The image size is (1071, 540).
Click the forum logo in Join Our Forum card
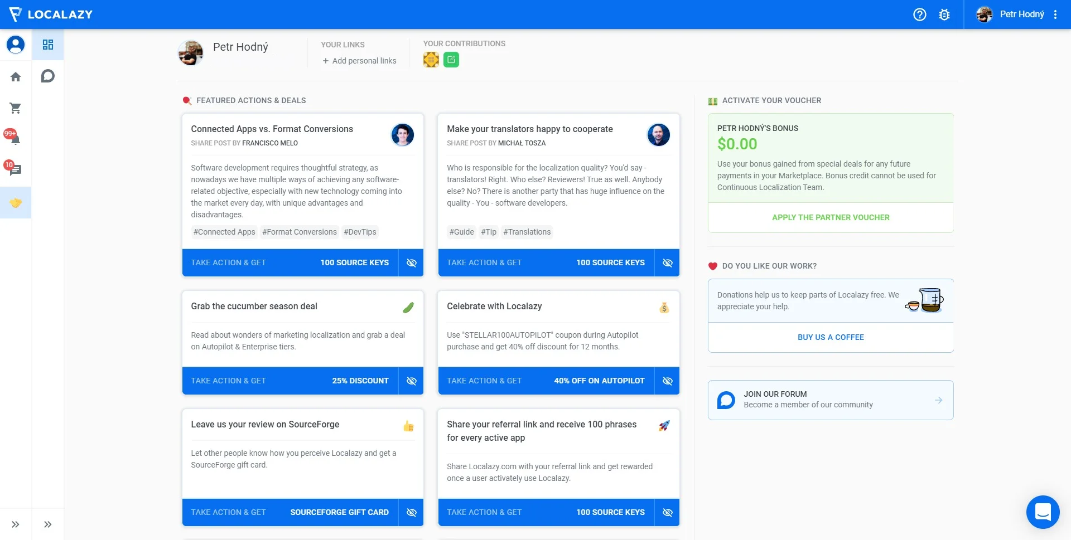[726, 400]
